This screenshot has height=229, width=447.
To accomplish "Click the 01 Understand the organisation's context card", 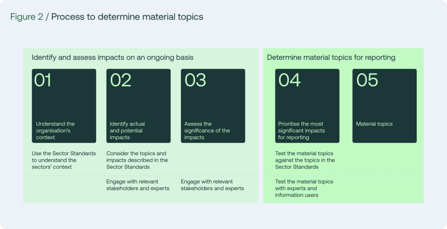I will [x=64, y=106].
